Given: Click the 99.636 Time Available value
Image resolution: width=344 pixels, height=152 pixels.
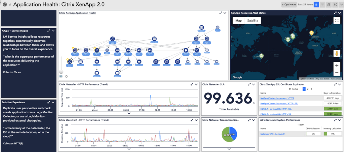Looking at the screenshot, I should [228, 99].
